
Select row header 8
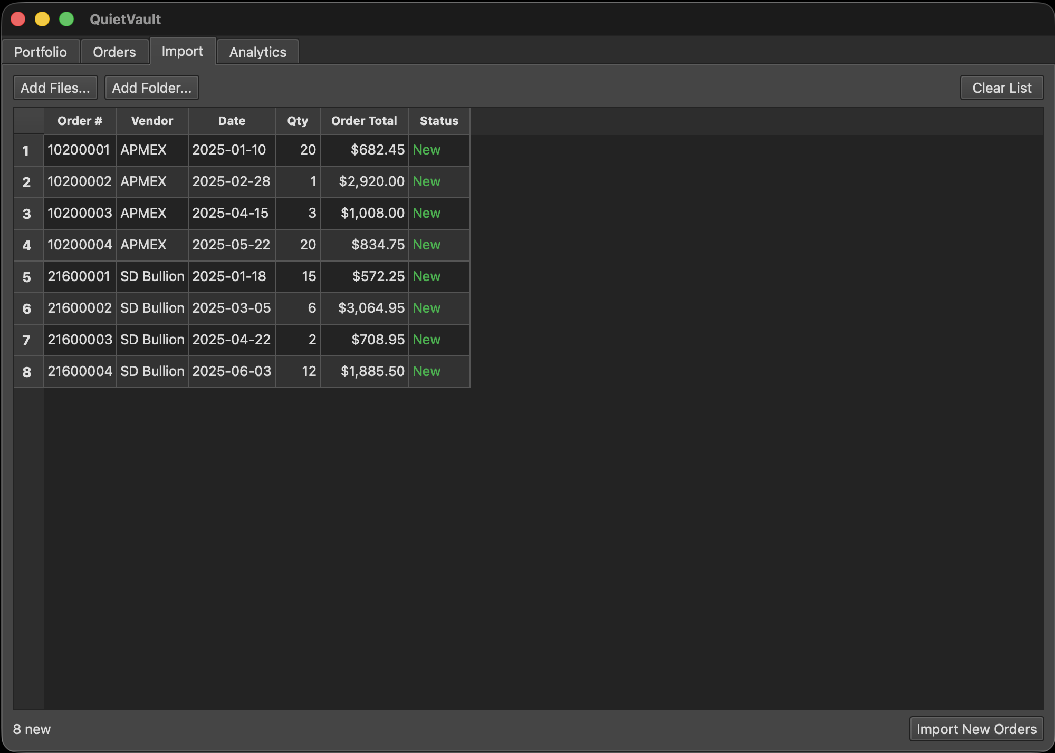28,372
